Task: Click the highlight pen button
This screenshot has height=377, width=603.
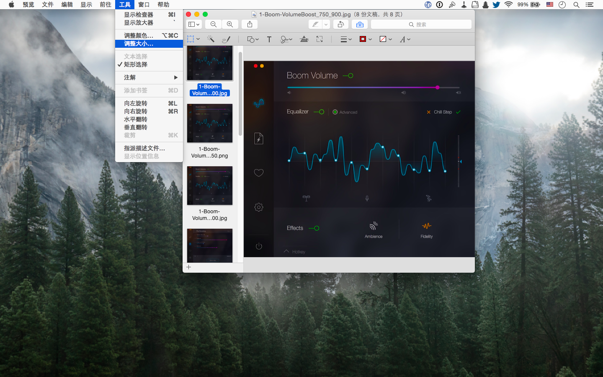Action: [x=315, y=24]
